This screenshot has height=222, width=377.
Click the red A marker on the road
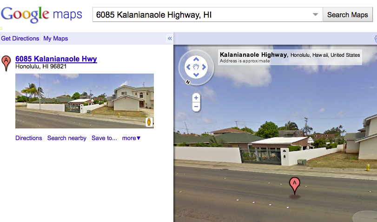click(295, 186)
